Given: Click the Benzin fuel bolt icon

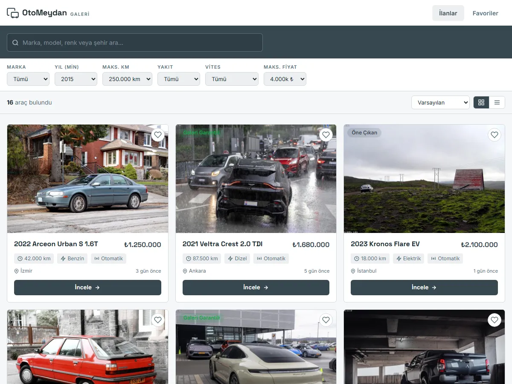Looking at the screenshot, I should 63,259.
